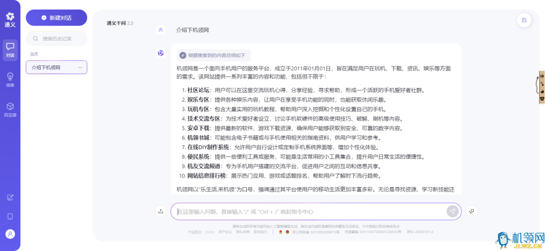Image resolution: width=545 pixels, height=251 pixels.
Task: Start a new chat with 新建对话
Action: click(x=57, y=18)
